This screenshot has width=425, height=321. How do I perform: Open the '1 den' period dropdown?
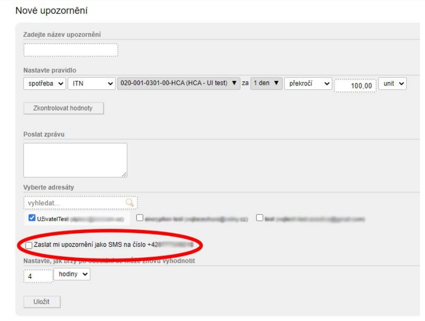(266, 84)
